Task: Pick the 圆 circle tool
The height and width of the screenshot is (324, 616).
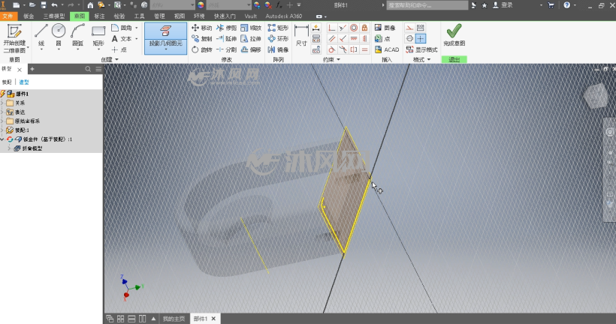Action: (x=59, y=35)
